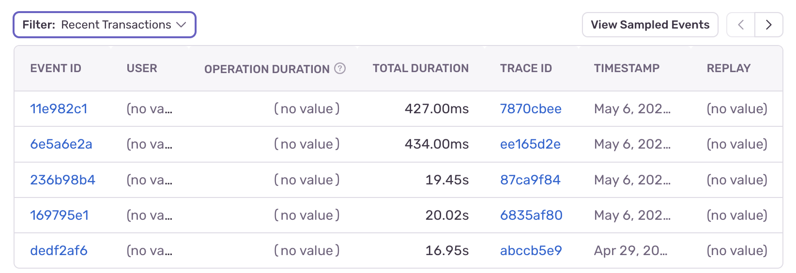Open the Filter: Recent Transactions dropdown
The height and width of the screenshot is (273, 796).
coord(104,25)
